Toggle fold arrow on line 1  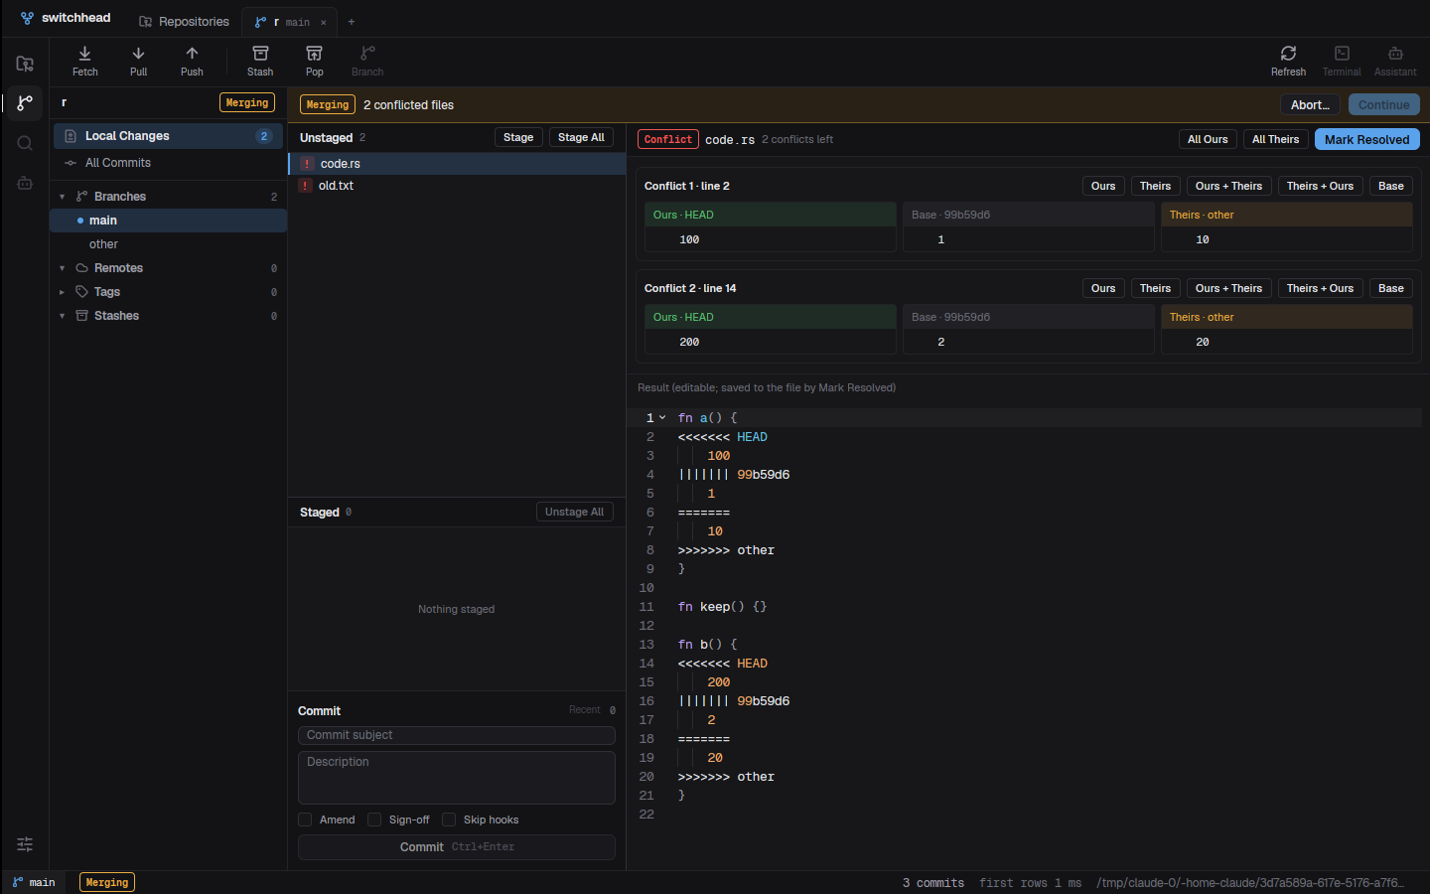click(662, 418)
